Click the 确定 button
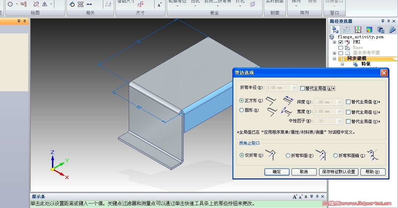Image resolution: width=398 pixels, height=208 pixels. click(277, 172)
